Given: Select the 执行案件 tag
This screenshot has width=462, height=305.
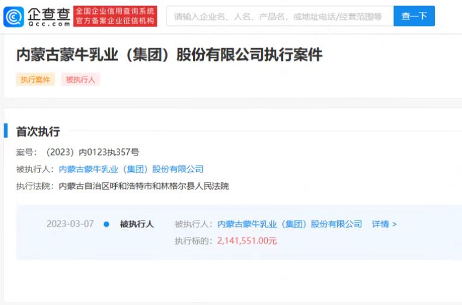Looking at the screenshot, I should [x=36, y=80].
